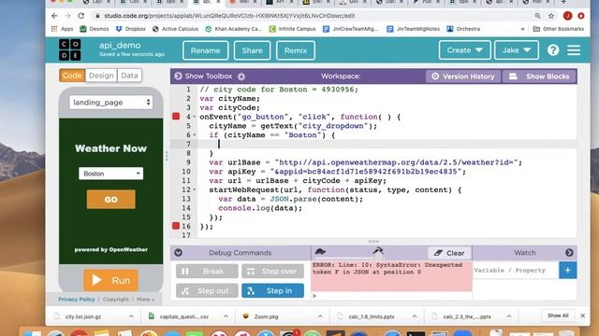Clear the debug console
The width and height of the screenshot is (599, 336).
(x=449, y=253)
